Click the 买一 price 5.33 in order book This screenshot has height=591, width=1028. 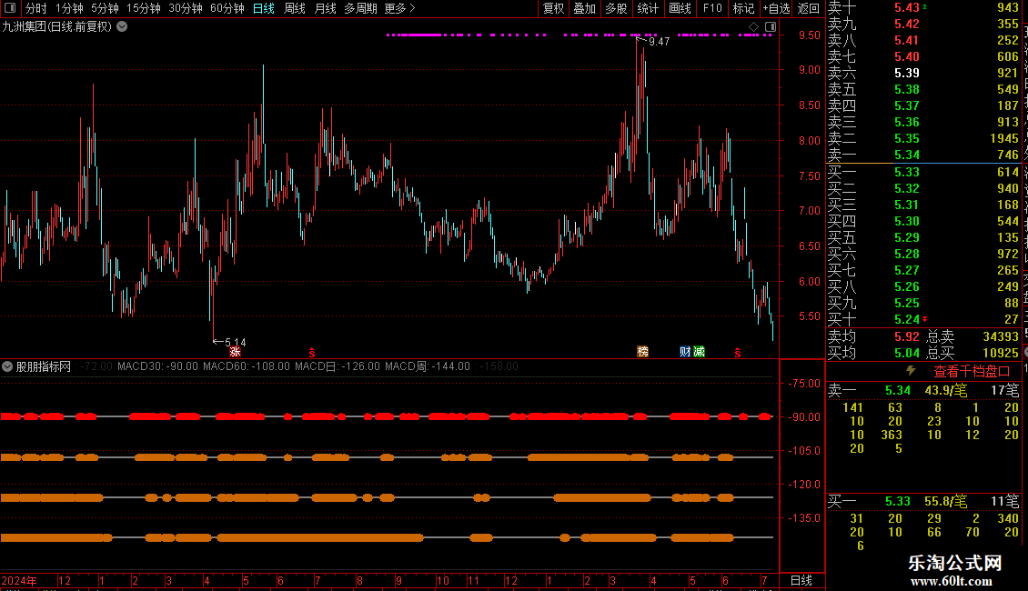click(907, 172)
